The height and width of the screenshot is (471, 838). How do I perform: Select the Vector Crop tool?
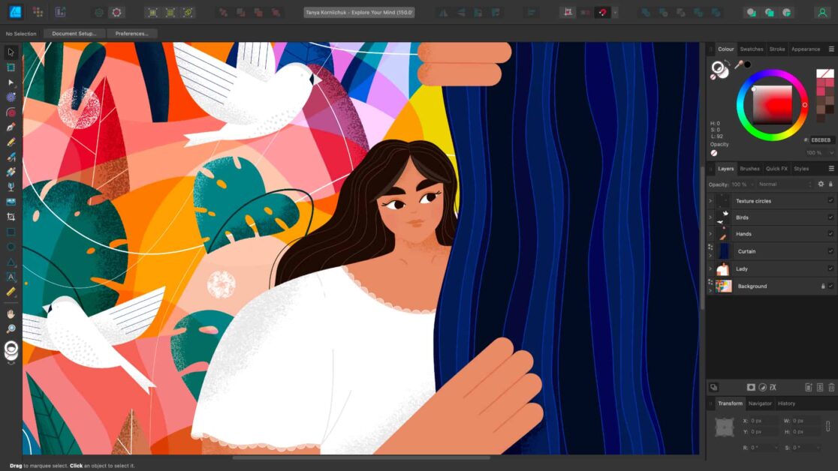pyautogui.click(x=11, y=216)
